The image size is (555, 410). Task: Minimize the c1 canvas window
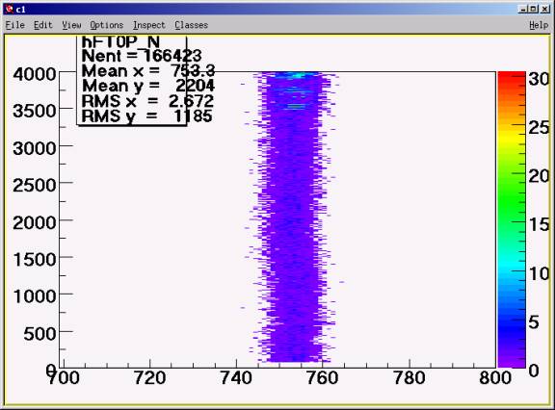[523, 9]
